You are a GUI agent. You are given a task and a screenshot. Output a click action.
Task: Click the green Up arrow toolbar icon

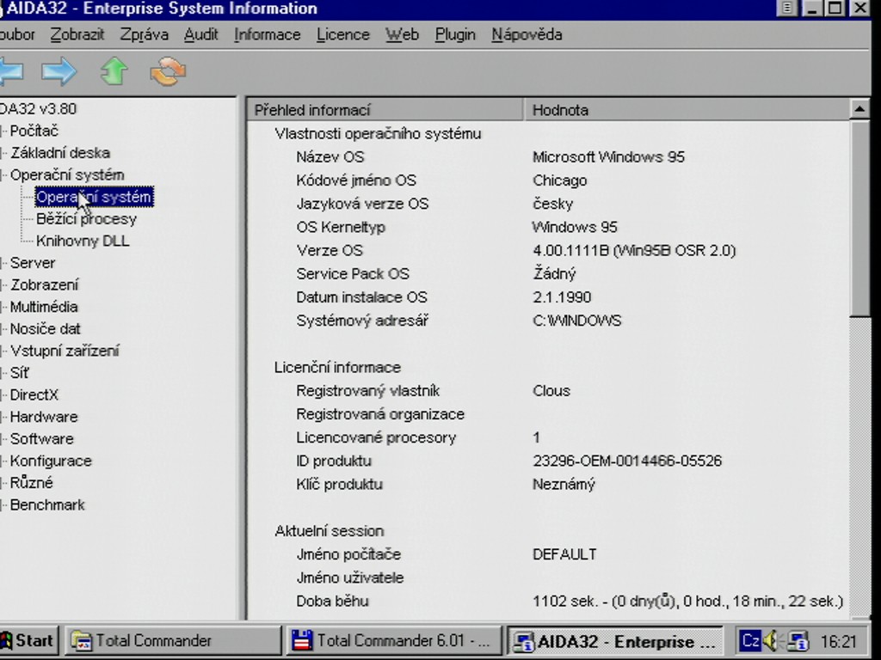tap(114, 72)
